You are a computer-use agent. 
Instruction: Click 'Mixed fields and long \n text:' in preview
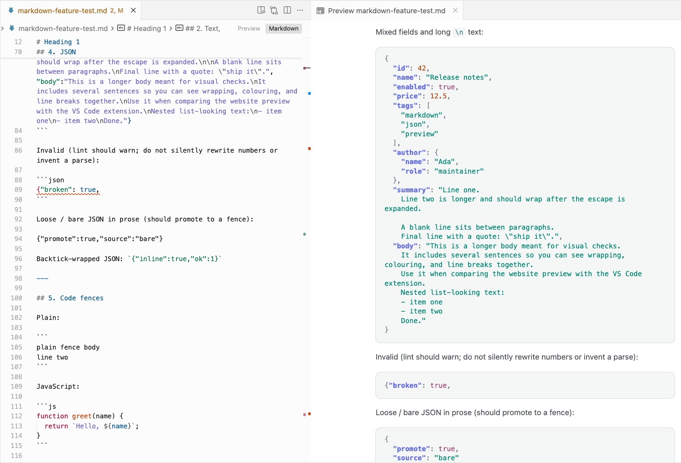[x=429, y=32]
